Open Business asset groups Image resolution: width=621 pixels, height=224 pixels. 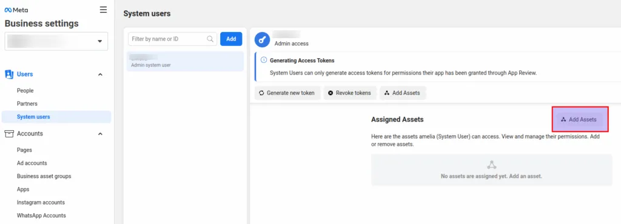pyautogui.click(x=44, y=176)
